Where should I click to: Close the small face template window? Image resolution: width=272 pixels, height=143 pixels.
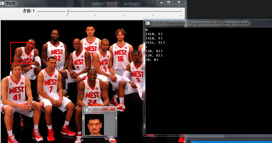coord(109,109)
